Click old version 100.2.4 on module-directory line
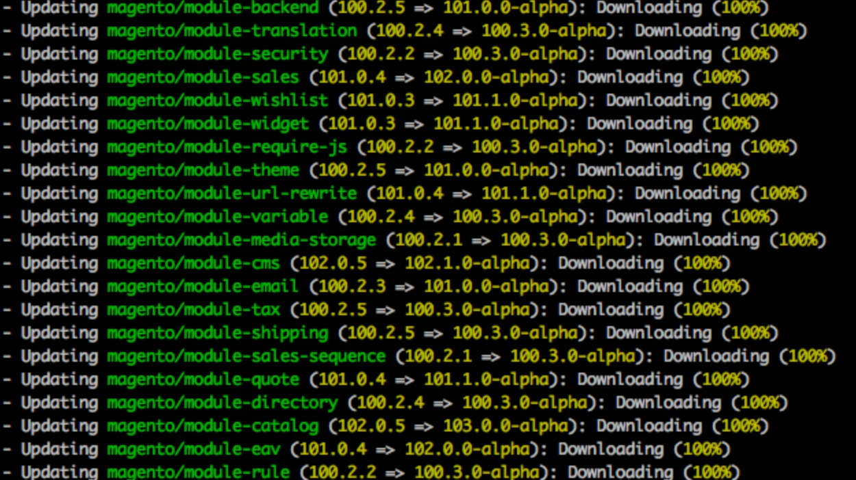This screenshot has height=480, width=856. (390, 403)
